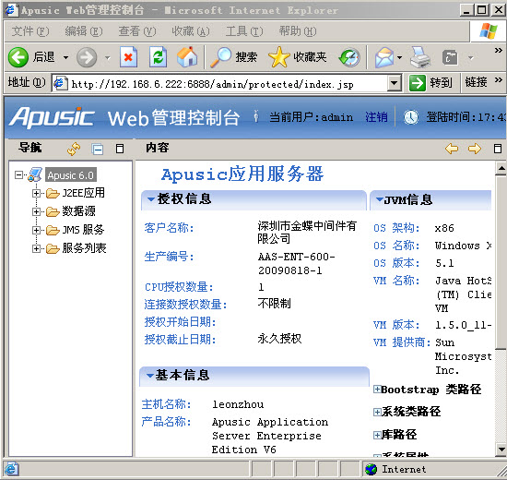
Task: Click the Apusic logo
Action: 52,117
